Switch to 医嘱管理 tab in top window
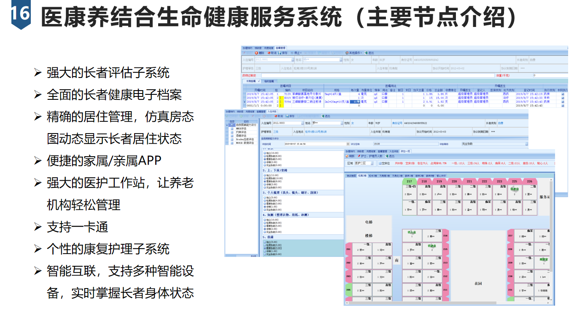 [280, 48]
